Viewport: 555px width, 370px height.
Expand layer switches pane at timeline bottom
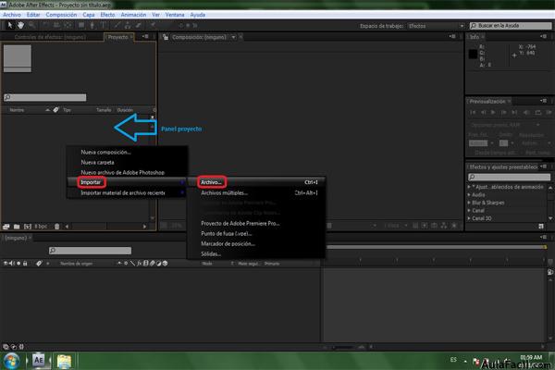coord(6,347)
